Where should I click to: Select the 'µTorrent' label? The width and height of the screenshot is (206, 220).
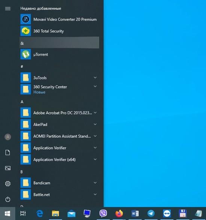(40, 55)
